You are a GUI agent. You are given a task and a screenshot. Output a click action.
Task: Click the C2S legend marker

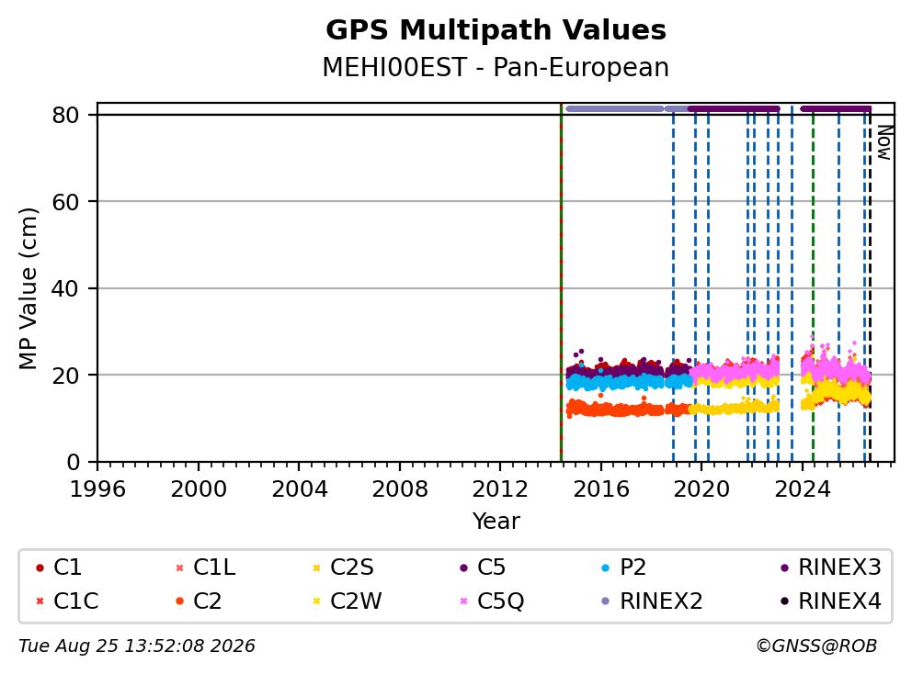[x=316, y=567]
